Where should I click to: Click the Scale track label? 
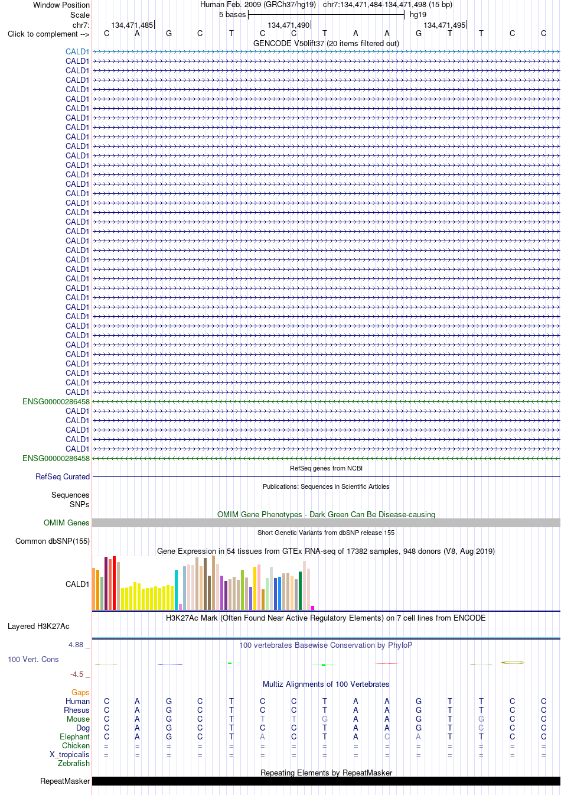(80, 15)
